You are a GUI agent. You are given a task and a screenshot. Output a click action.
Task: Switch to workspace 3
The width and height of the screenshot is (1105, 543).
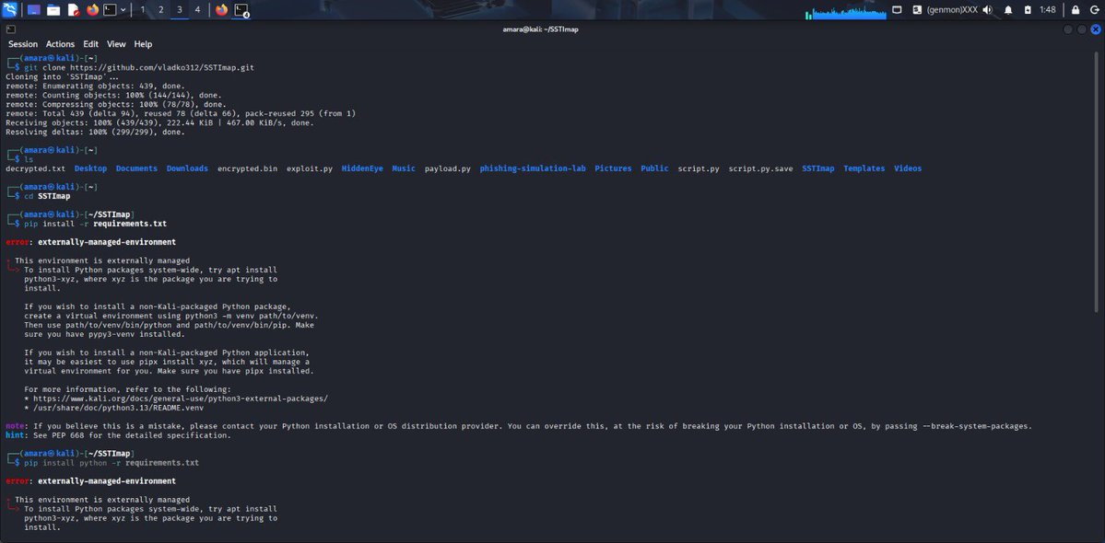click(x=179, y=10)
